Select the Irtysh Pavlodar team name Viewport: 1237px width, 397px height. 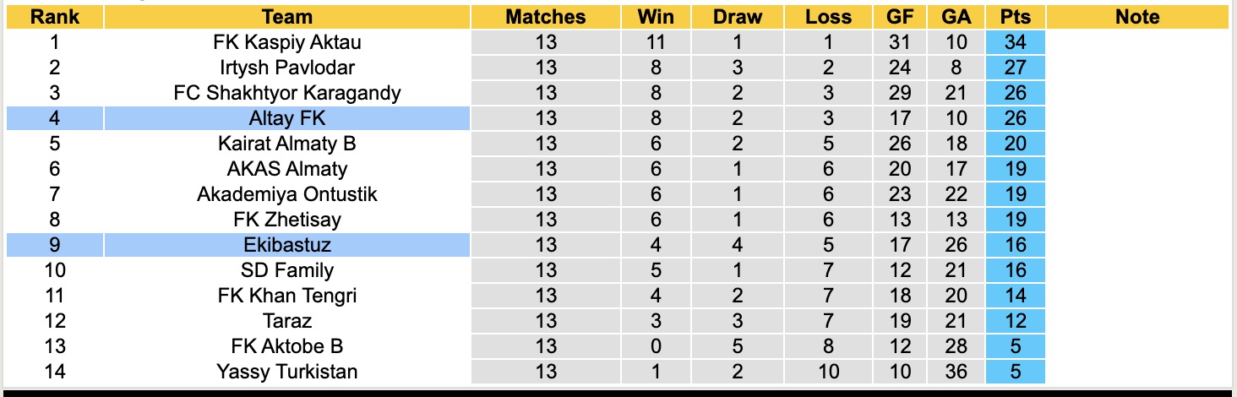(x=287, y=68)
